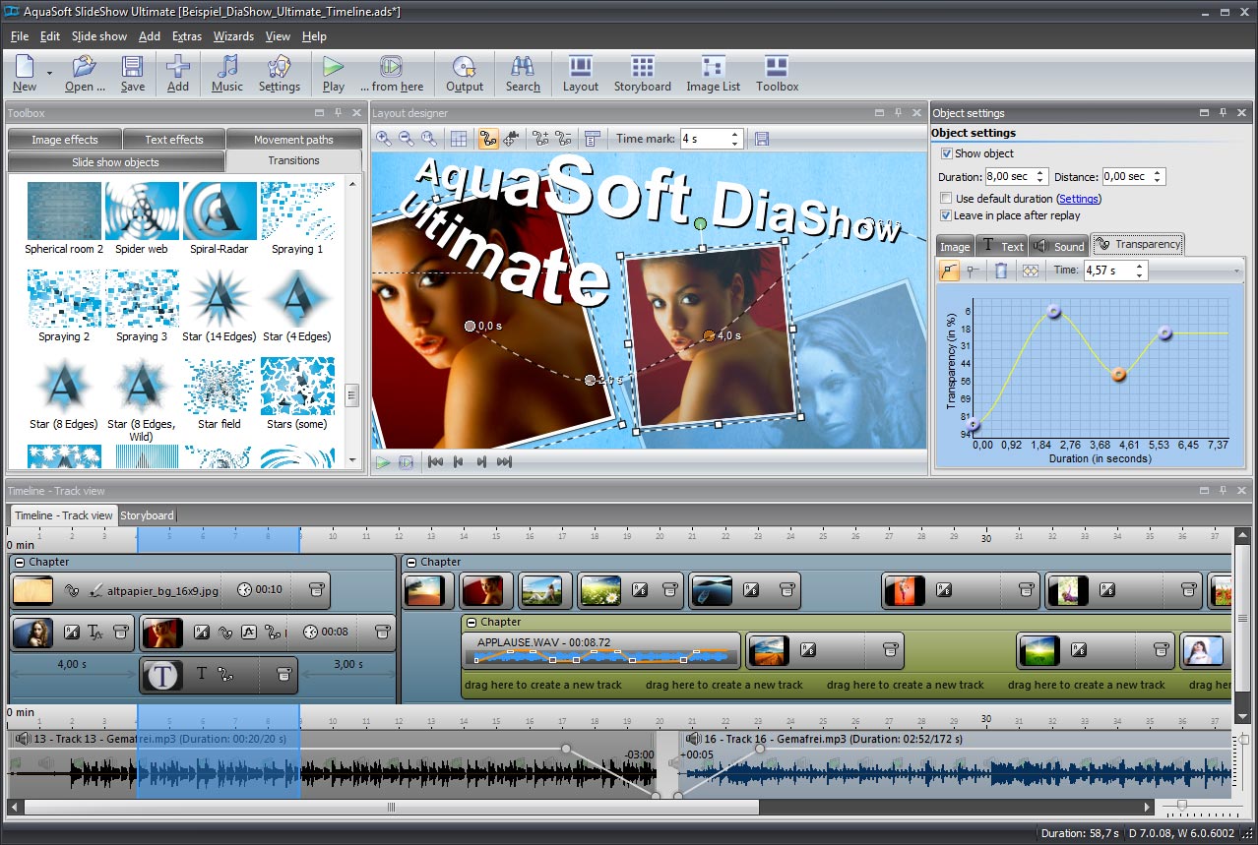This screenshot has width=1258, height=845.
Task: Click the Search binoculars icon
Action: pyautogui.click(x=523, y=67)
